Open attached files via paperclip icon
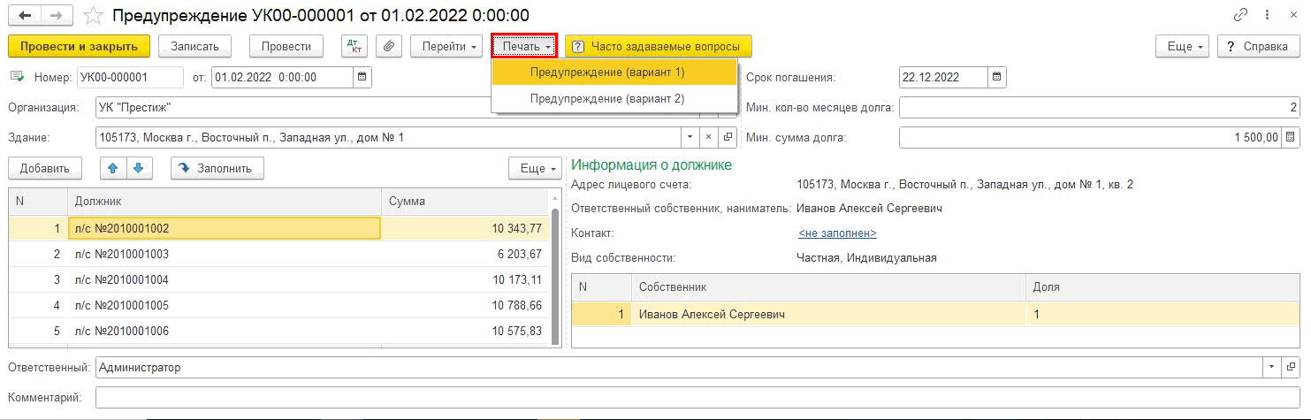Image resolution: width=1311 pixels, height=420 pixels. 389,46
